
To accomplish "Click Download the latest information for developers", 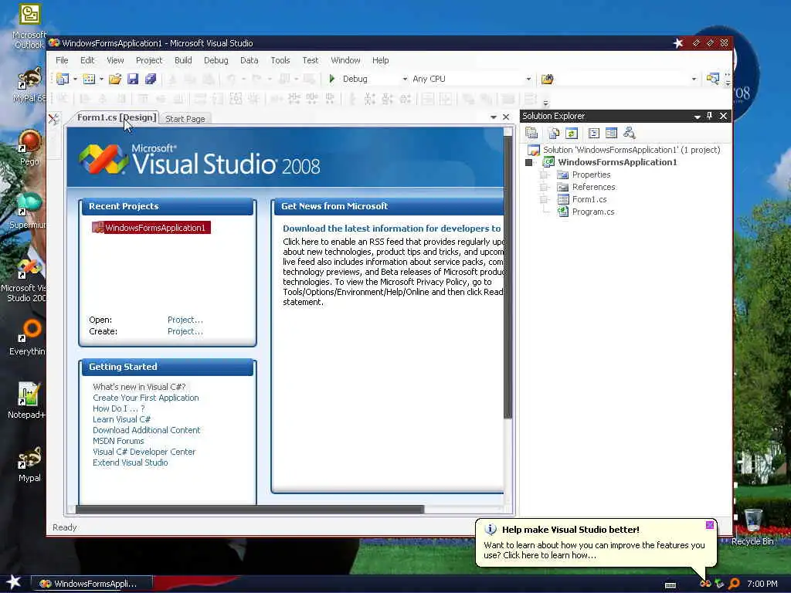I will tap(392, 229).
